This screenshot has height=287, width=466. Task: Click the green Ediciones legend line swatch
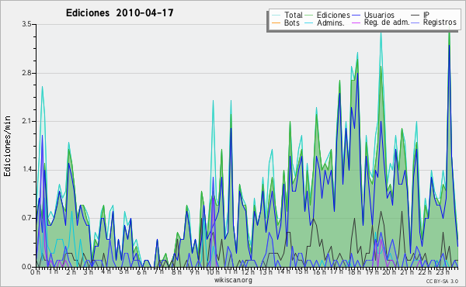(309, 16)
